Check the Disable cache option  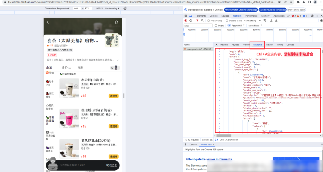[227, 21]
